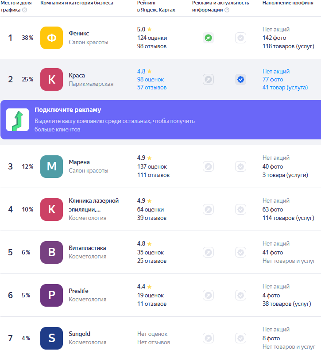Click the Наполнение профиля column header
Image resolution: width=321 pixels, height=354 pixels.
point(288,3)
